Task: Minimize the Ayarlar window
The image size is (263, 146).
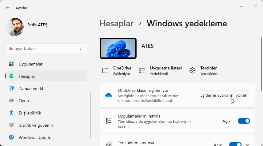Action: [x=227, y=5]
